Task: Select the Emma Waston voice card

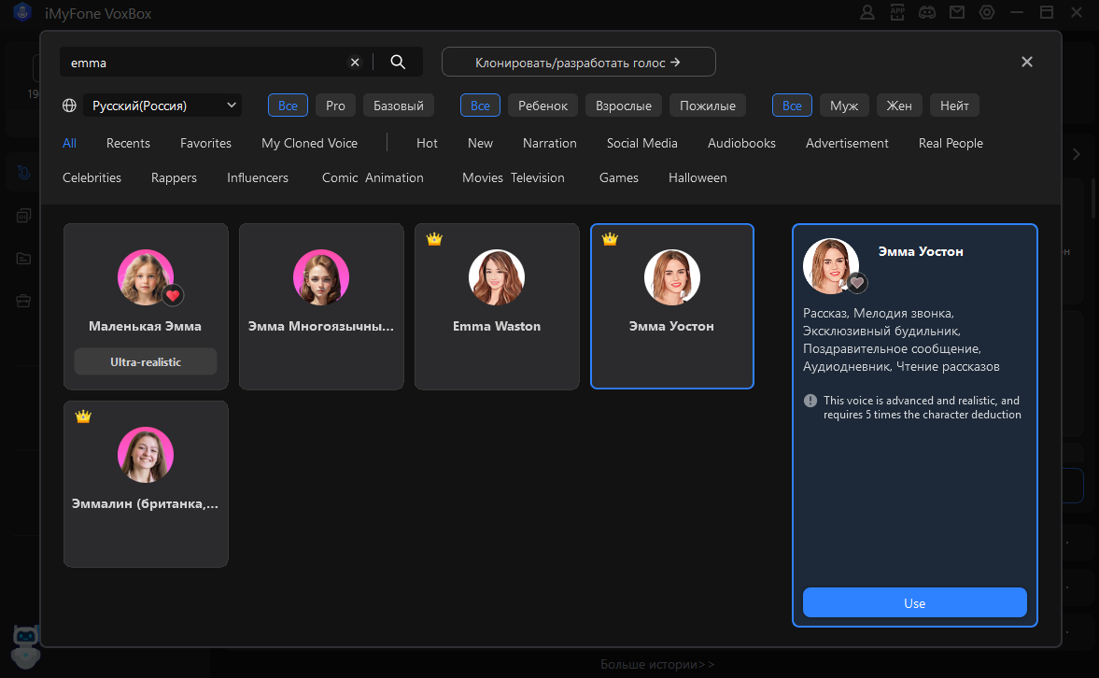Action: [497, 306]
